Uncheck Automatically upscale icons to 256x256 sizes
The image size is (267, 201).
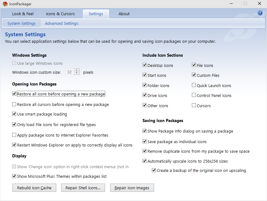pos(145,161)
